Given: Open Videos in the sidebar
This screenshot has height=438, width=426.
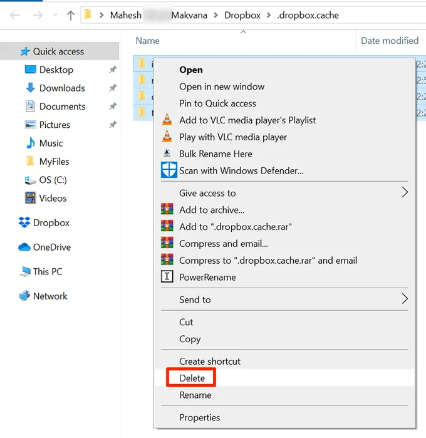Looking at the screenshot, I should pos(53,199).
